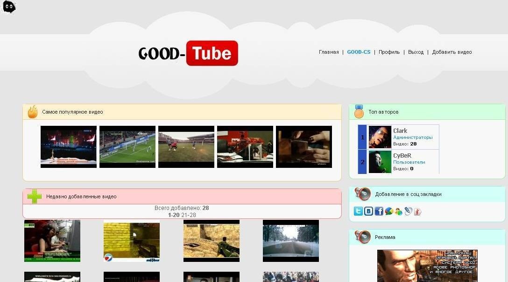This screenshot has height=282, width=508.
Task: Click the Самое популярное видео heading
Action: tap(72, 112)
